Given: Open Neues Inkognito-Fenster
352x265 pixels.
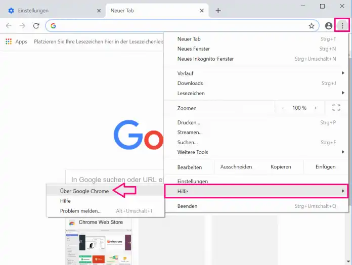Looking at the screenshot, I should [x=256, y=59].
